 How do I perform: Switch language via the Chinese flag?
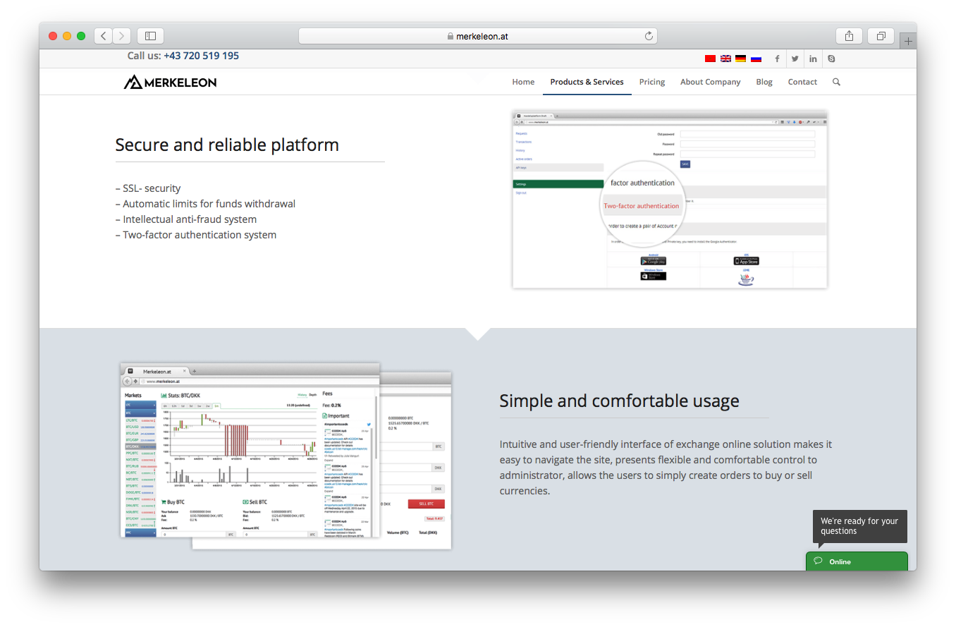point(710,59)
